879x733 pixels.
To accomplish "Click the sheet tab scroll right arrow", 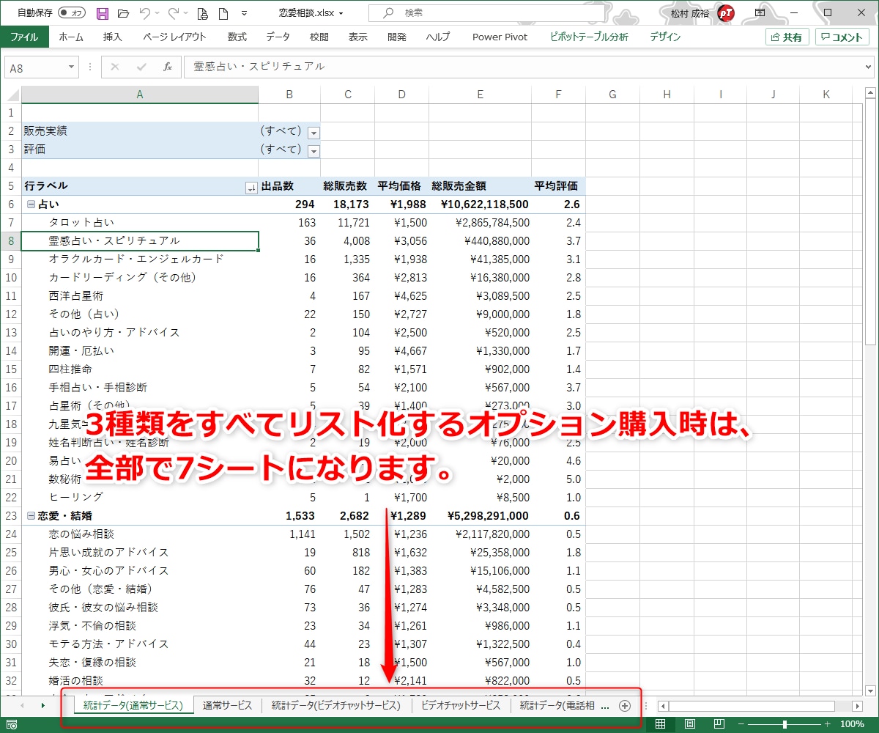I will pos(42,705).
